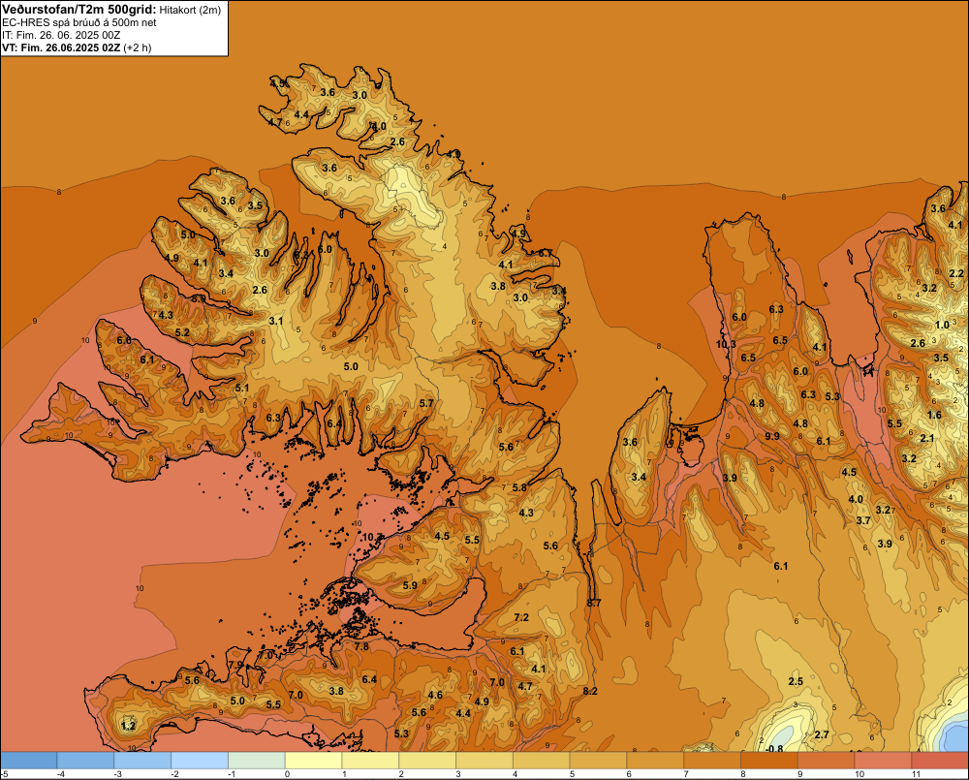Viewport: 969px width, 780px height.
Task: Click the 8.7 temperature value
Action: click(x=594, y=603)
